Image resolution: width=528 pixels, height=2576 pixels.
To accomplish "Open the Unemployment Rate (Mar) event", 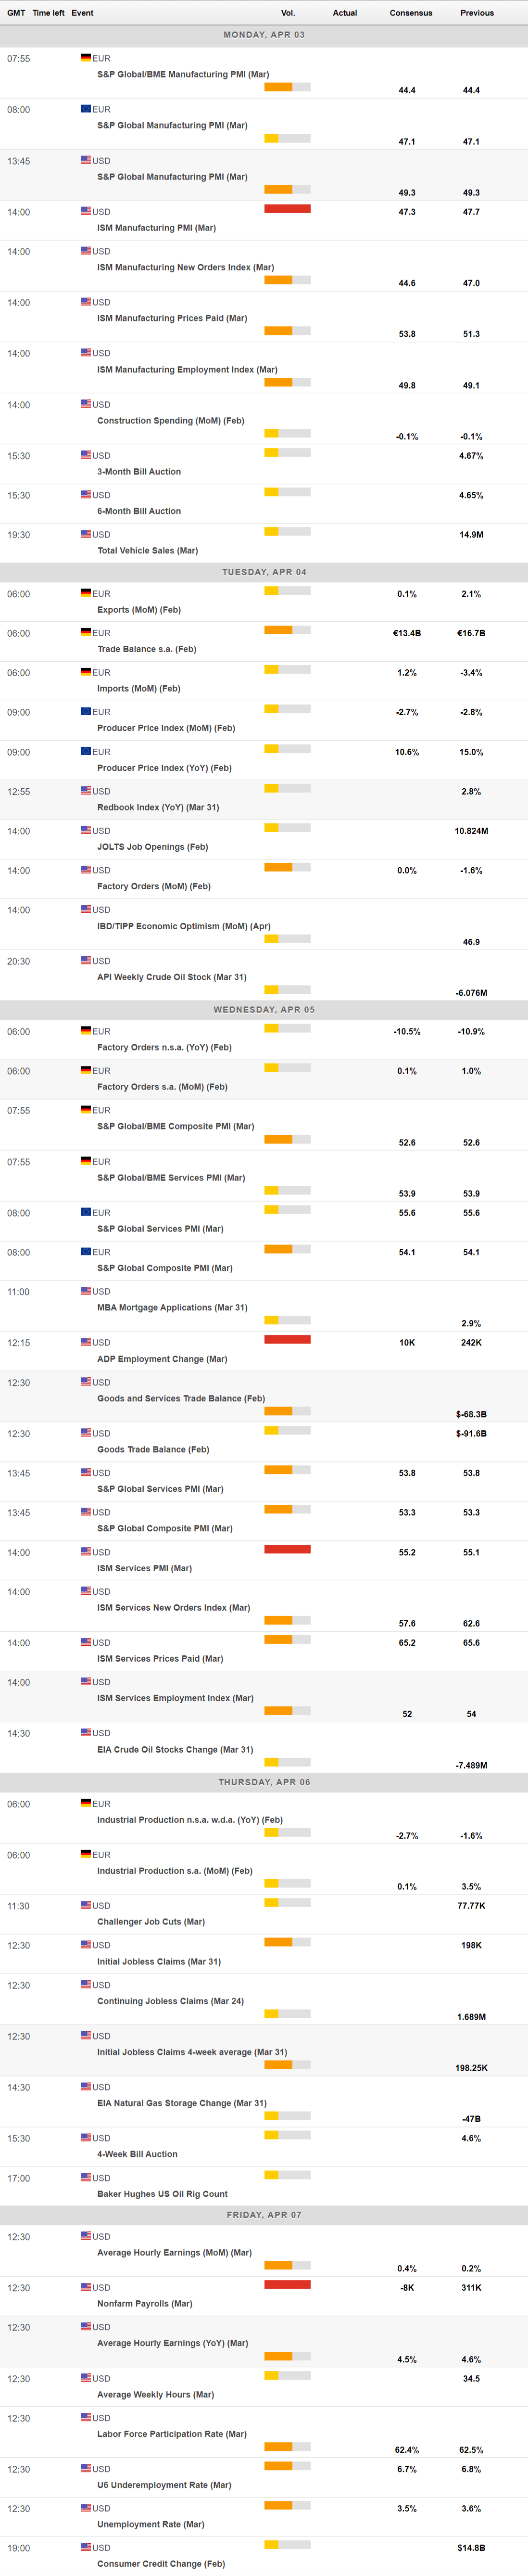I will [150, 2524].
